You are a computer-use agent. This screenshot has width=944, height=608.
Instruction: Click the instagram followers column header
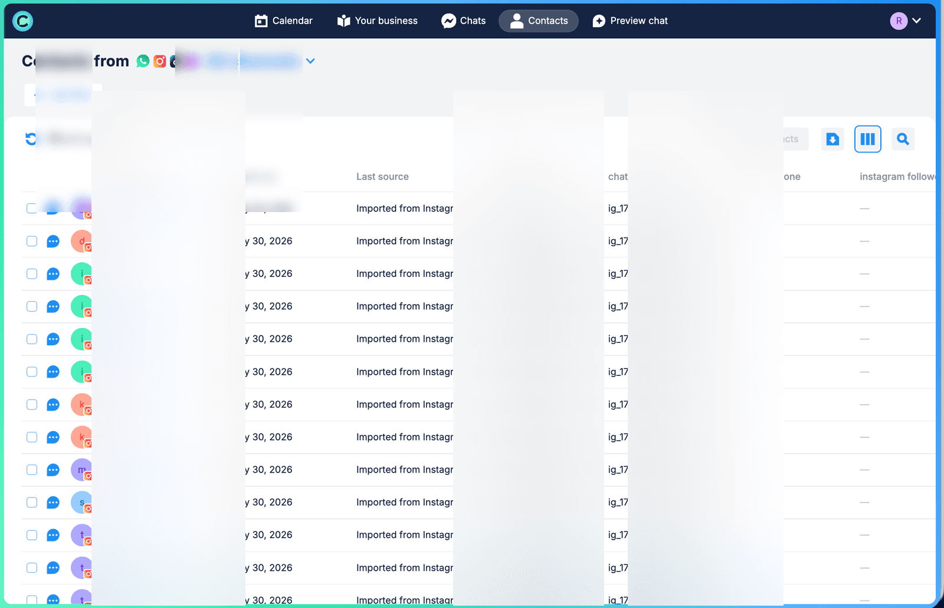(897, 177)
